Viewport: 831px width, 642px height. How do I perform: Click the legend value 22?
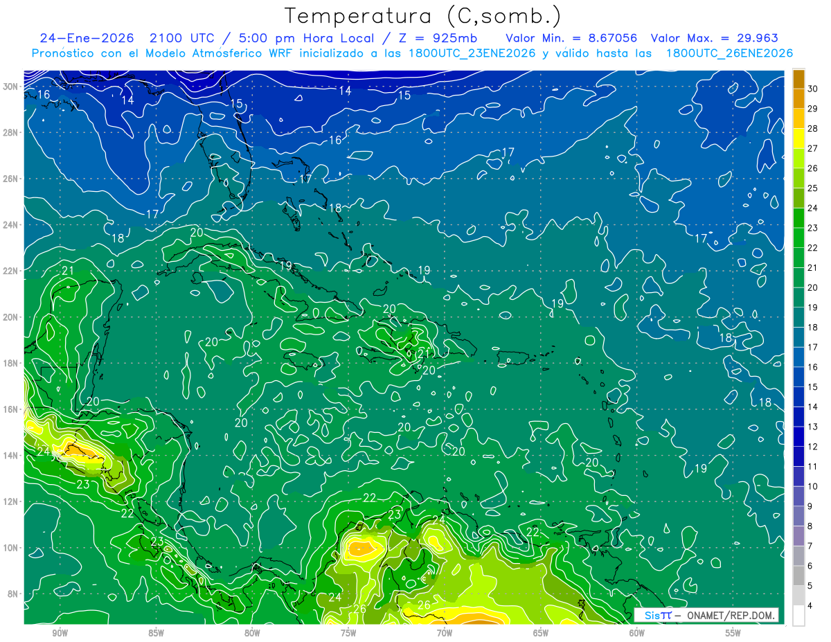tap(813, 247)
